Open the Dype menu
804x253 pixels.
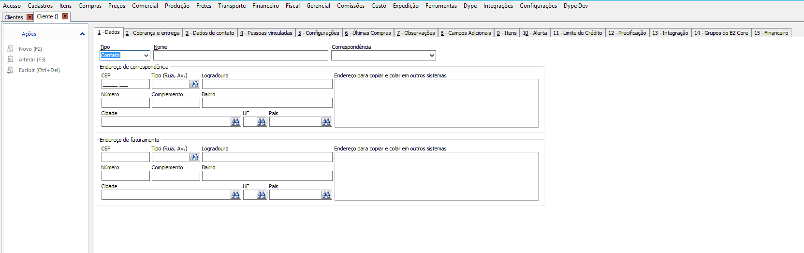click(x=470, y=6)
